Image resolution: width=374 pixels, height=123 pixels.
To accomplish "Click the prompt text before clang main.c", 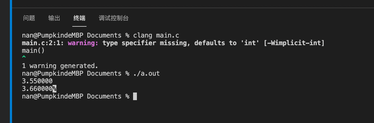I will coord(76,35).
